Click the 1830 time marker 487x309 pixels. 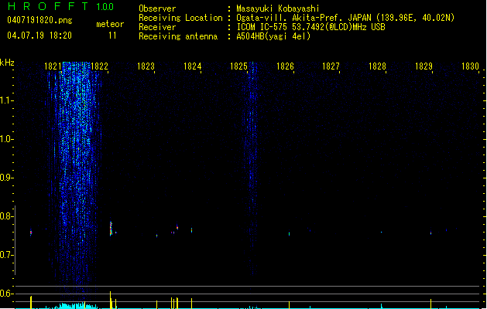click(470, 66)
